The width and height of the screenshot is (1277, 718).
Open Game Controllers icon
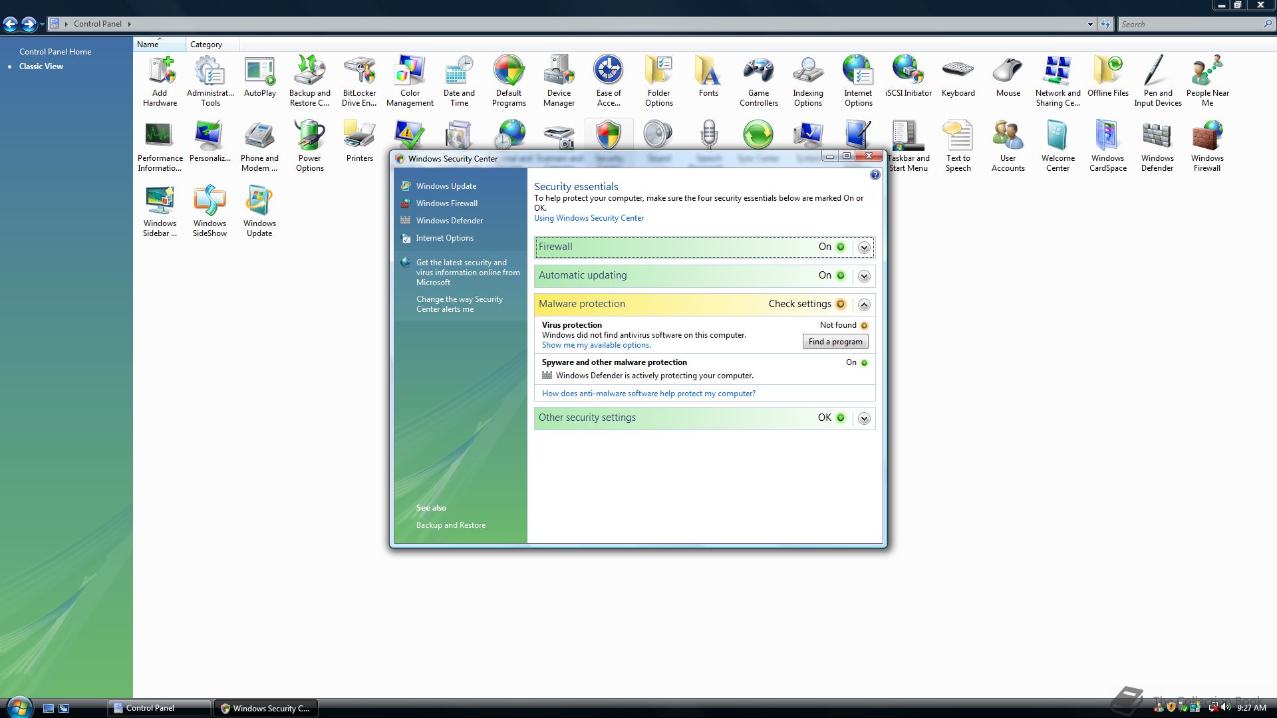[758, 80]
